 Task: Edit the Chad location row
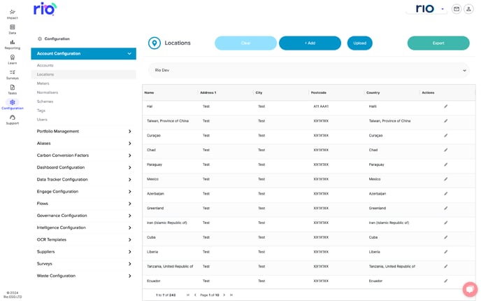[x=446, y=150]
